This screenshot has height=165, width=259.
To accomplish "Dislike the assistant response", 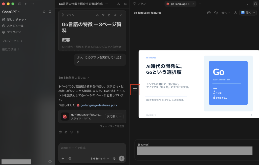I will point(72,132).
